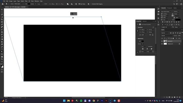Toggle Underline in Character panel
This screenshot has width=183, height=103.
point(176,22)
